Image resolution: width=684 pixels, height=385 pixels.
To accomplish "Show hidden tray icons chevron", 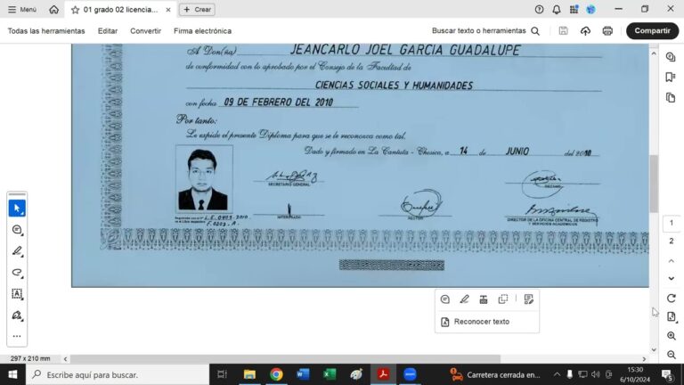I will [x=557, y=374].
